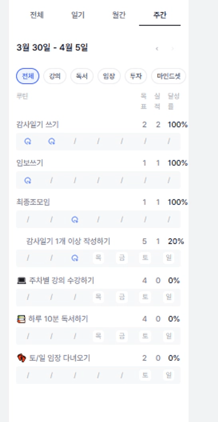The width and height of the screenshot is (218, 422).
Task: Toggle 금 checkbox for 하루 10분 독서하기
Action: click(x=122, y=336)
